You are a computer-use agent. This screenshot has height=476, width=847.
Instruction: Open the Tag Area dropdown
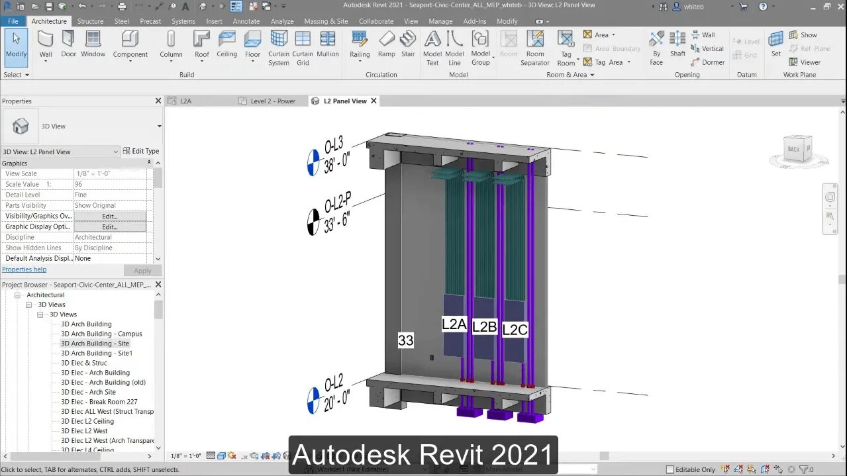pyautogui.click(x=628, y=62)
